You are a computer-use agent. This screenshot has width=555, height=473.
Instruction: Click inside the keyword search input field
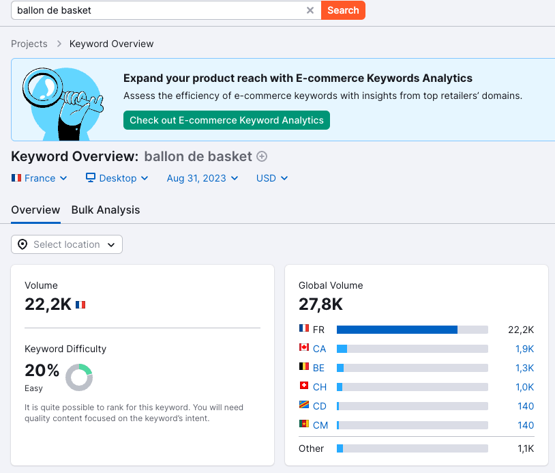[x=157, y=10]
